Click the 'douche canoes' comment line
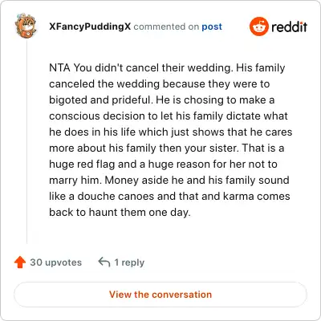Image resolution: width=321 pixels, height=321 pixels. [169, 197]
